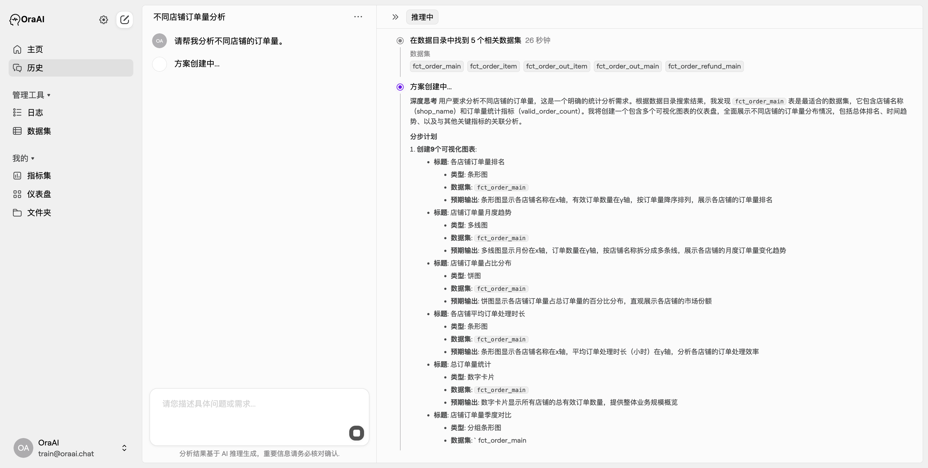
Task: Open the fct_order_refund_main dataset tag
Action: [x=704, y=66]
